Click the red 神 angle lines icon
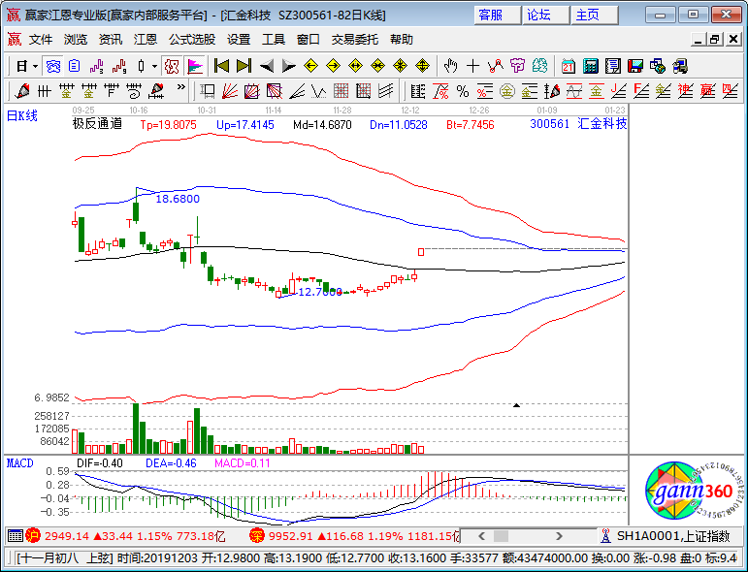 686,90
